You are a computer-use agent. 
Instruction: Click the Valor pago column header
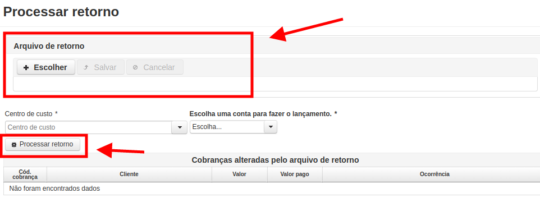[295, 175]
